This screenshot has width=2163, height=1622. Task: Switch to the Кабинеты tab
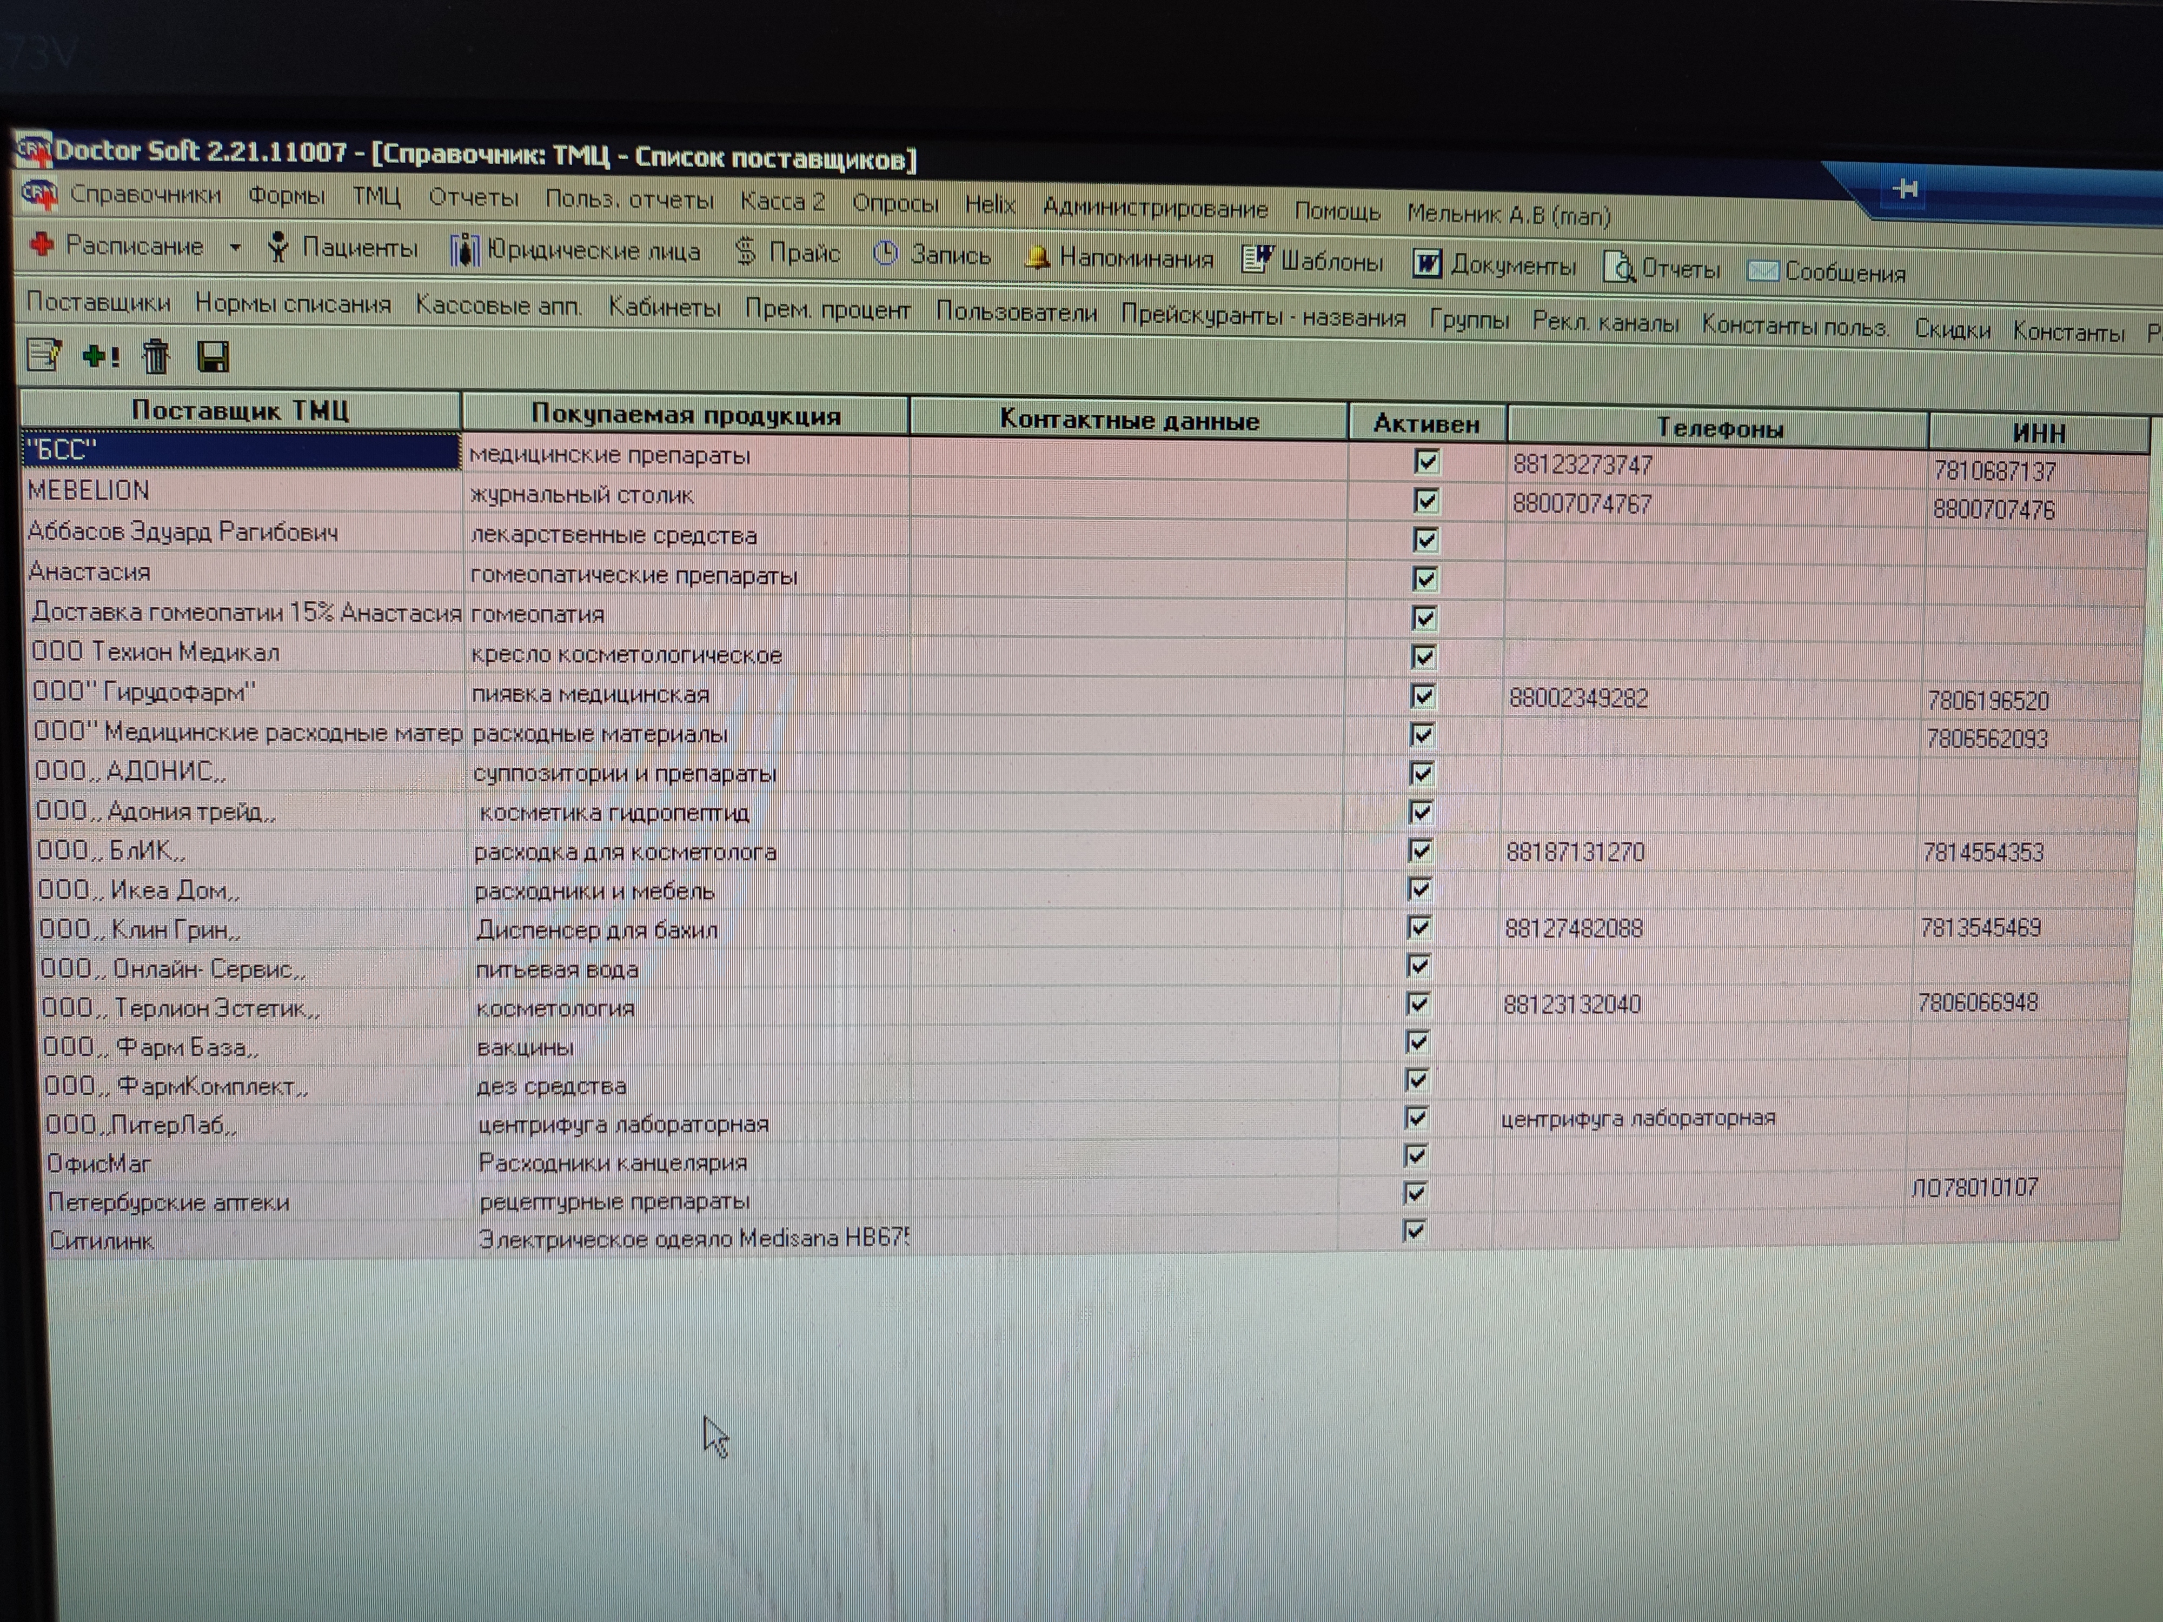click(664, 308)
